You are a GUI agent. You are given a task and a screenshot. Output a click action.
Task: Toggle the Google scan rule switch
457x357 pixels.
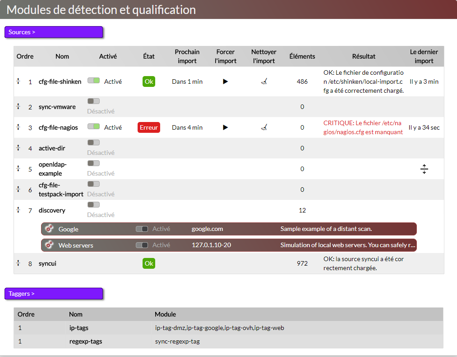click(x=142, y=229)
